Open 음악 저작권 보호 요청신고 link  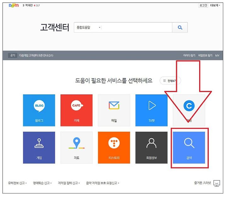(x=102, y=183)
